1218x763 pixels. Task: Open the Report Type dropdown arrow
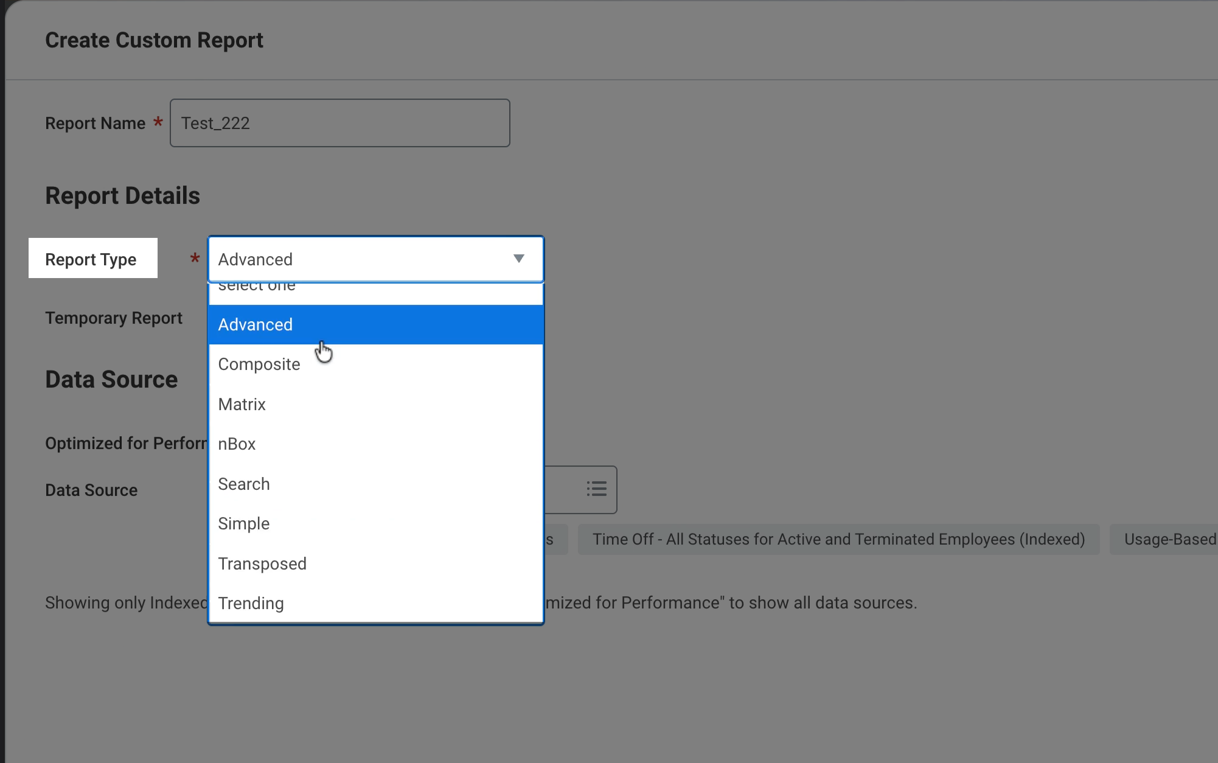click(x=518, y=259)
